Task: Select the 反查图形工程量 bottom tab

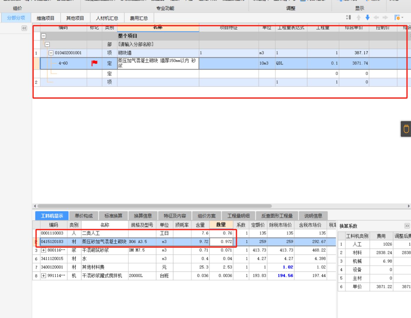Action: click(x=277, y=216)
